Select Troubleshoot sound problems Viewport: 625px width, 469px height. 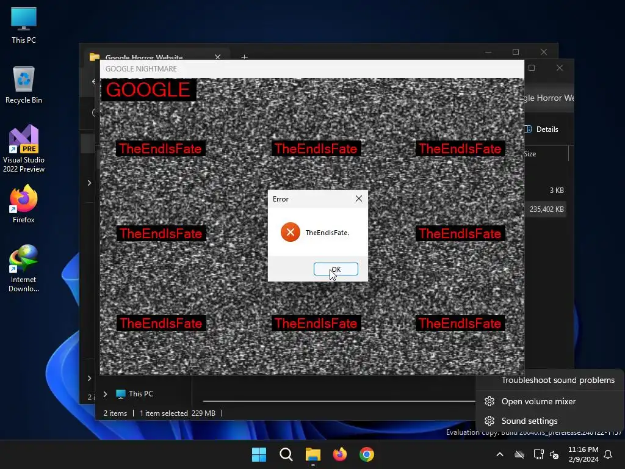(558, 380)
